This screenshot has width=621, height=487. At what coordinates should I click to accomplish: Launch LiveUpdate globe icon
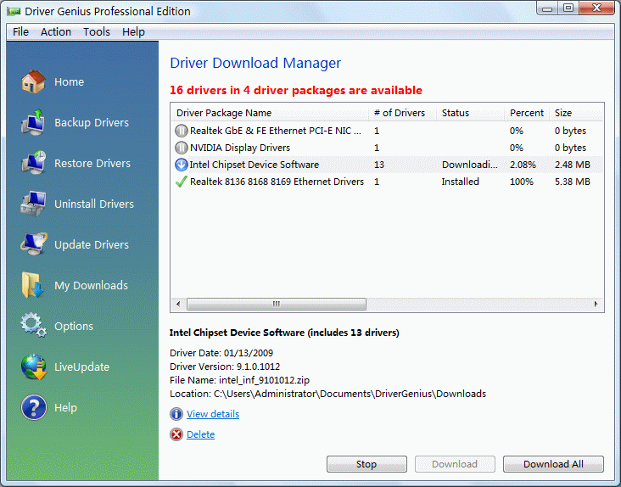(x=33, y=367)
